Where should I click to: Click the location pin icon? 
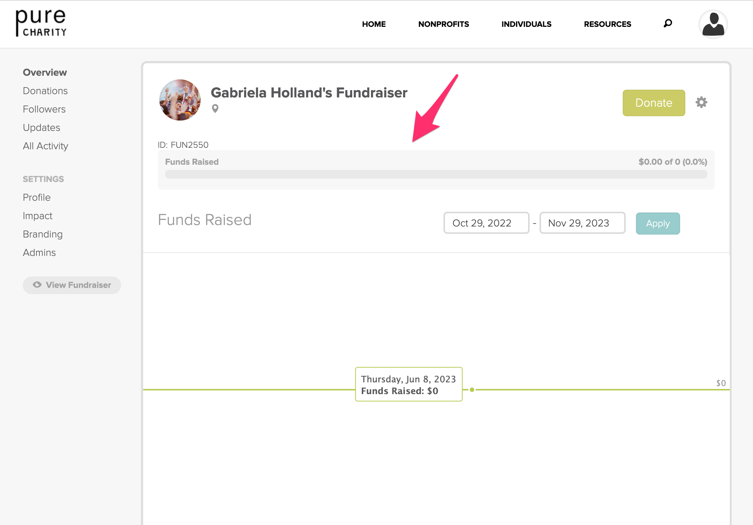(215, 108)
